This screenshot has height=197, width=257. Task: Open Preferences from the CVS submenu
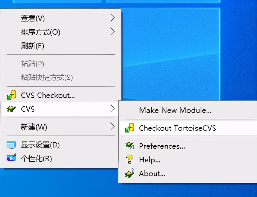pyautogui.click(x=162, y=146)
